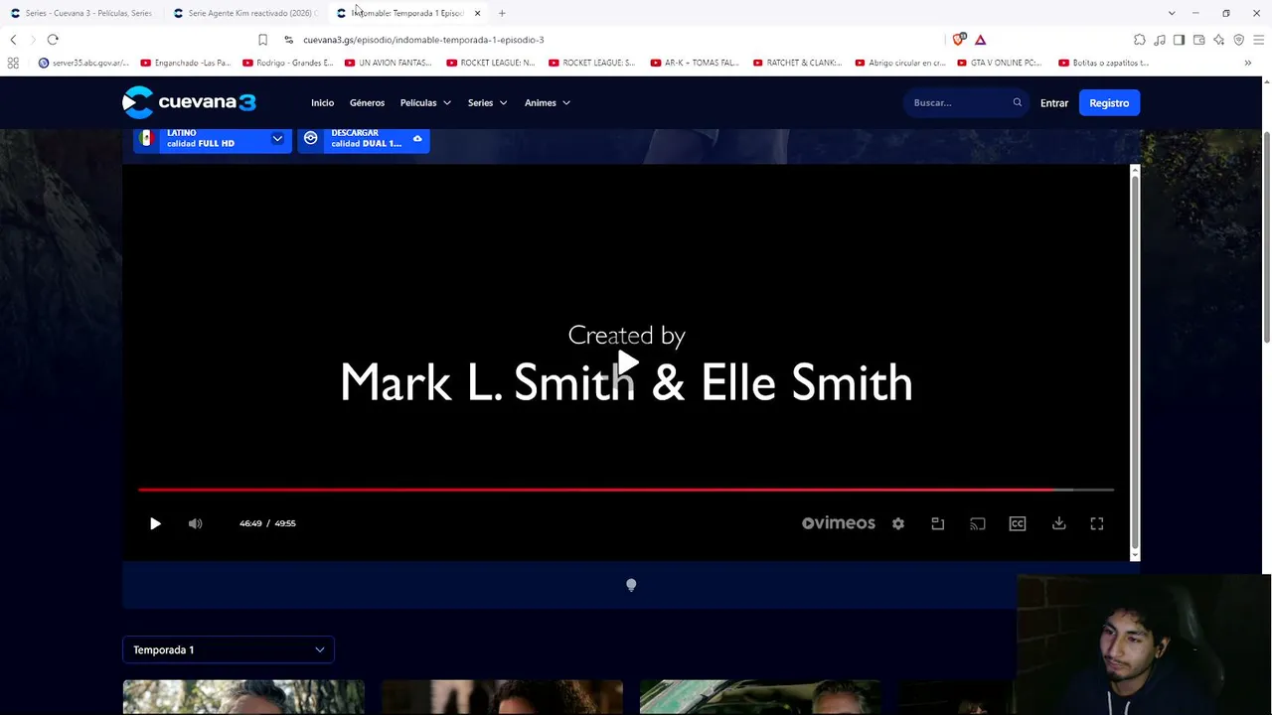Image resolution: width=1272 pixels, height=715 pixels.
Task: Open the Latino Full HD server dropdown
Action: (213, 139)
